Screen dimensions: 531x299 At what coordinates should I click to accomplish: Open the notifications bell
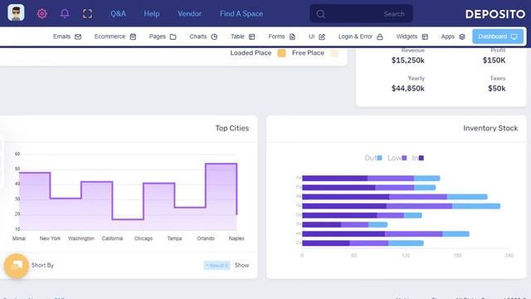coord(65,13)
